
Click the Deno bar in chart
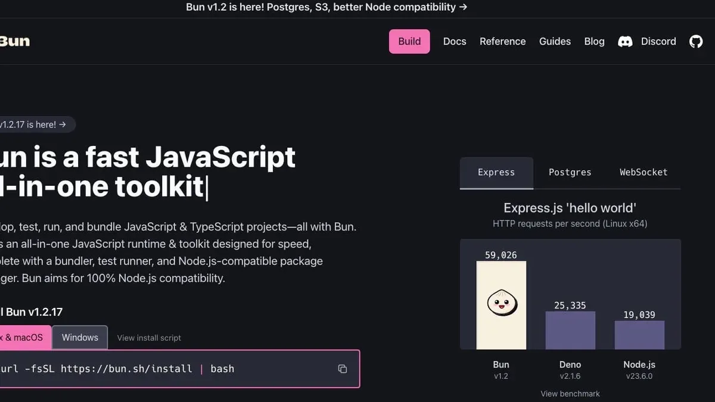[570, 330]
